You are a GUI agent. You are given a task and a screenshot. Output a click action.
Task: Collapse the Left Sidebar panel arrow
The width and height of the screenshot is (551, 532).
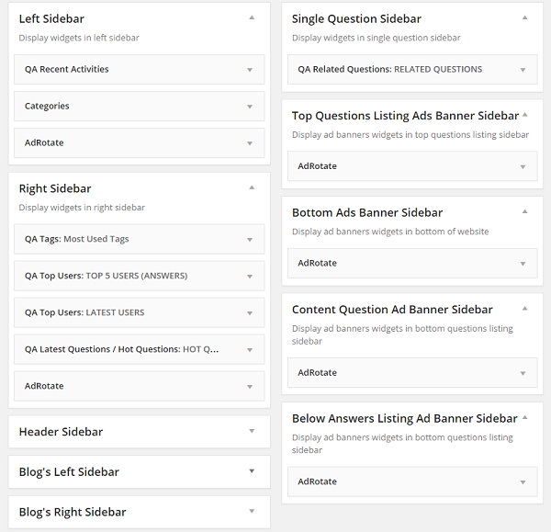[252, 17]
